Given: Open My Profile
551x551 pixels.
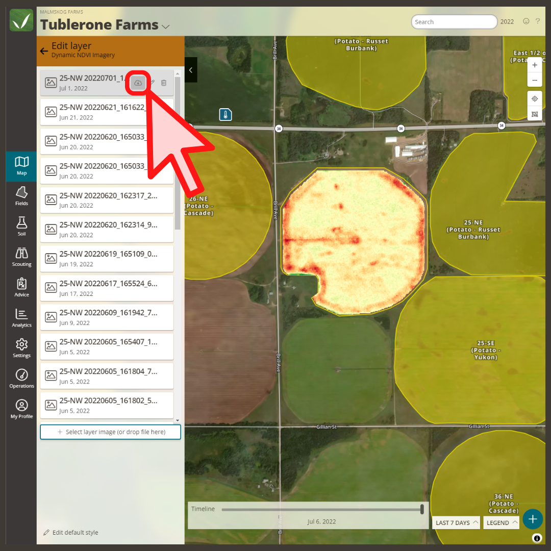Looking at the screenshot, I should pyautogui.click(x=21, y=409).
